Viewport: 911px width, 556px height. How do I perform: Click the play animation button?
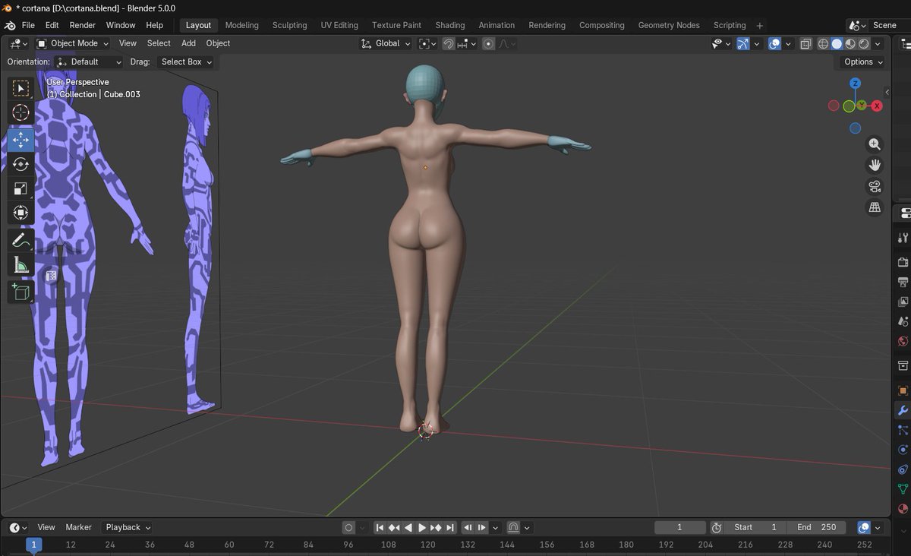coord(422,527)
